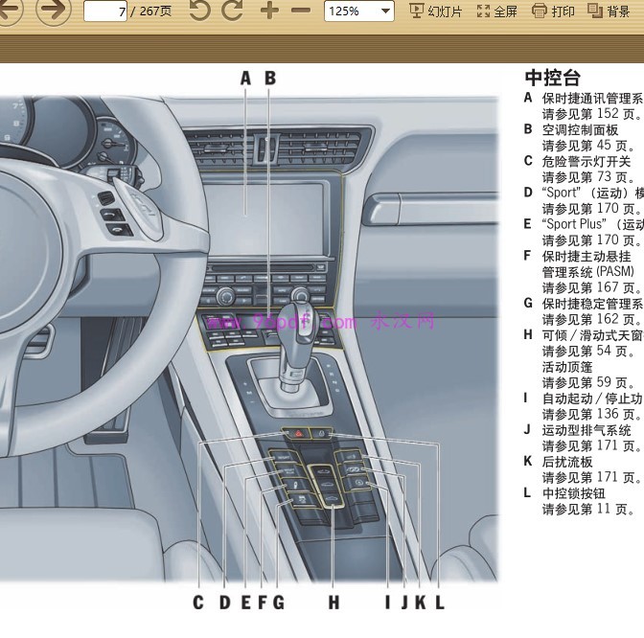Select text 请参见第 45 页。

click(x=588, y=146)
